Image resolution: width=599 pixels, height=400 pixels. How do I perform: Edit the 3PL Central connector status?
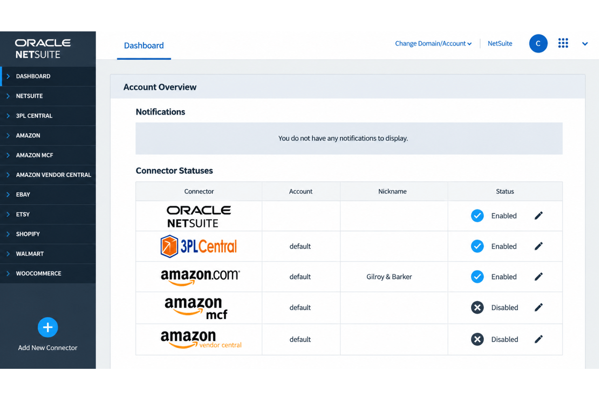point(538,246)
